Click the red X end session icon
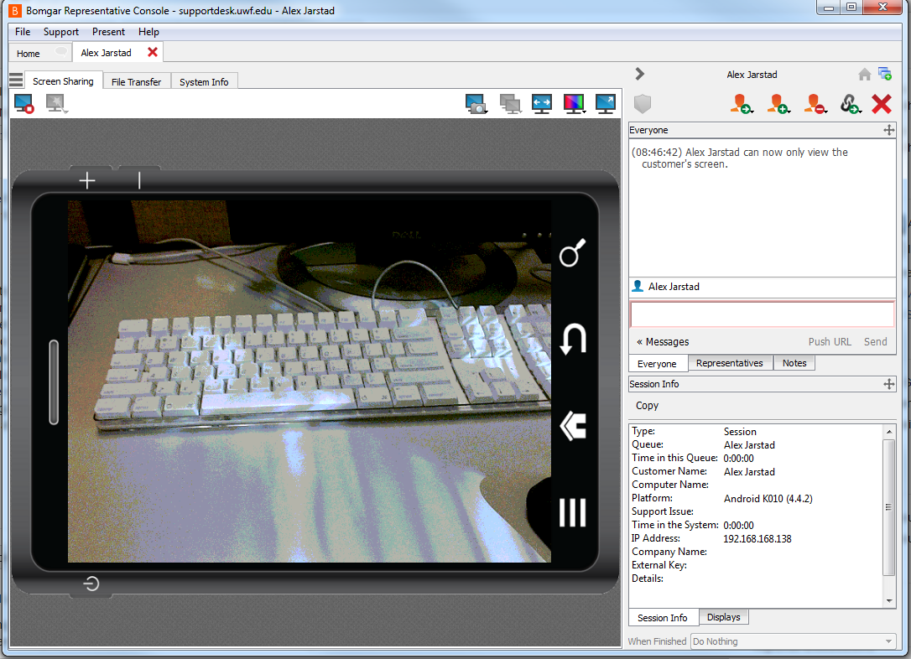The width and height of the screenshot is (911, 659). (x=881, y=104)
